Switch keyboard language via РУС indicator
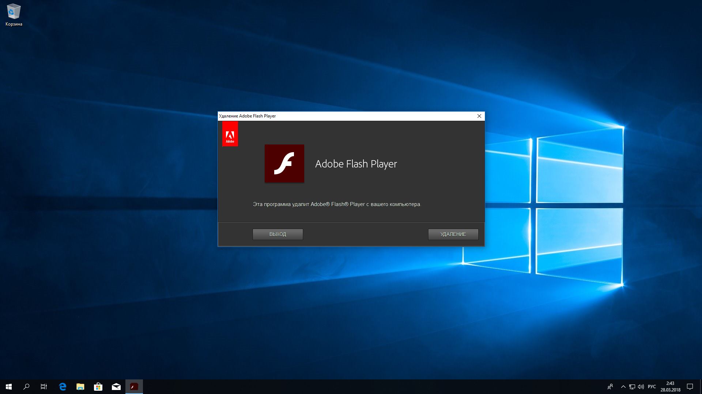The image size is (702, 394). coord(652,386)
